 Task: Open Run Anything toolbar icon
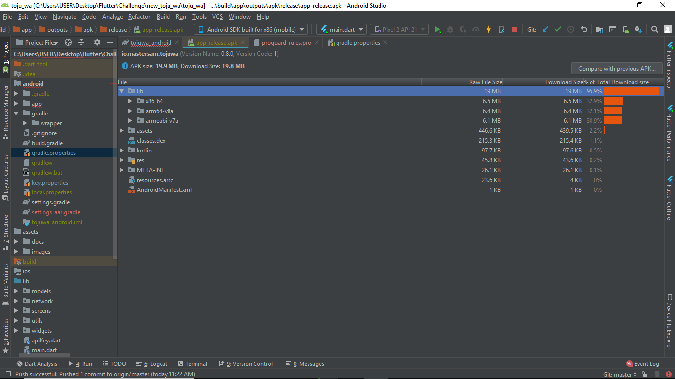[x=613, y=30]
